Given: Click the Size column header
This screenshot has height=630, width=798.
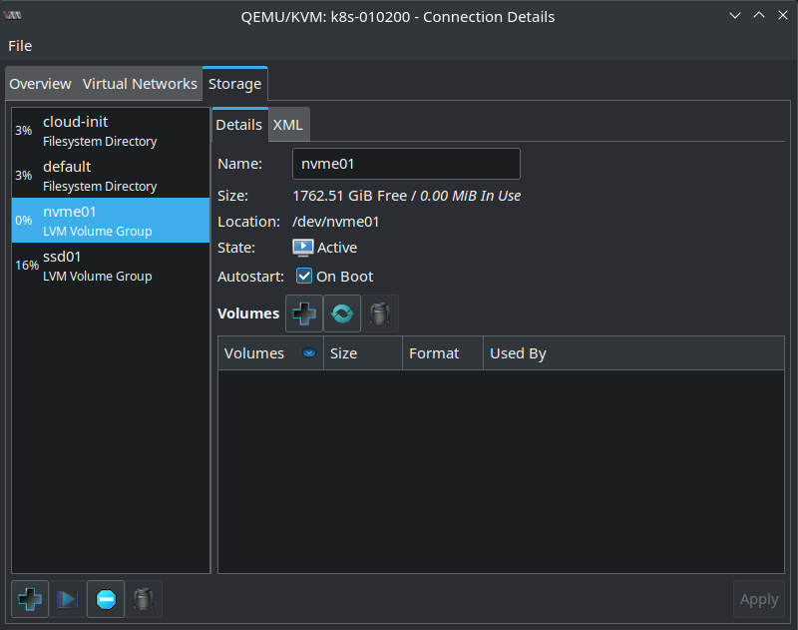Looking at the screenshot, I should [363, 353].
